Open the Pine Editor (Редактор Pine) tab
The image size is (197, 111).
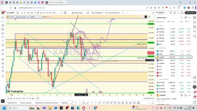point(12,103)
